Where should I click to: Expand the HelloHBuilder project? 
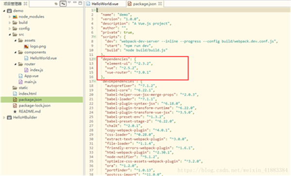coord(4,117)
